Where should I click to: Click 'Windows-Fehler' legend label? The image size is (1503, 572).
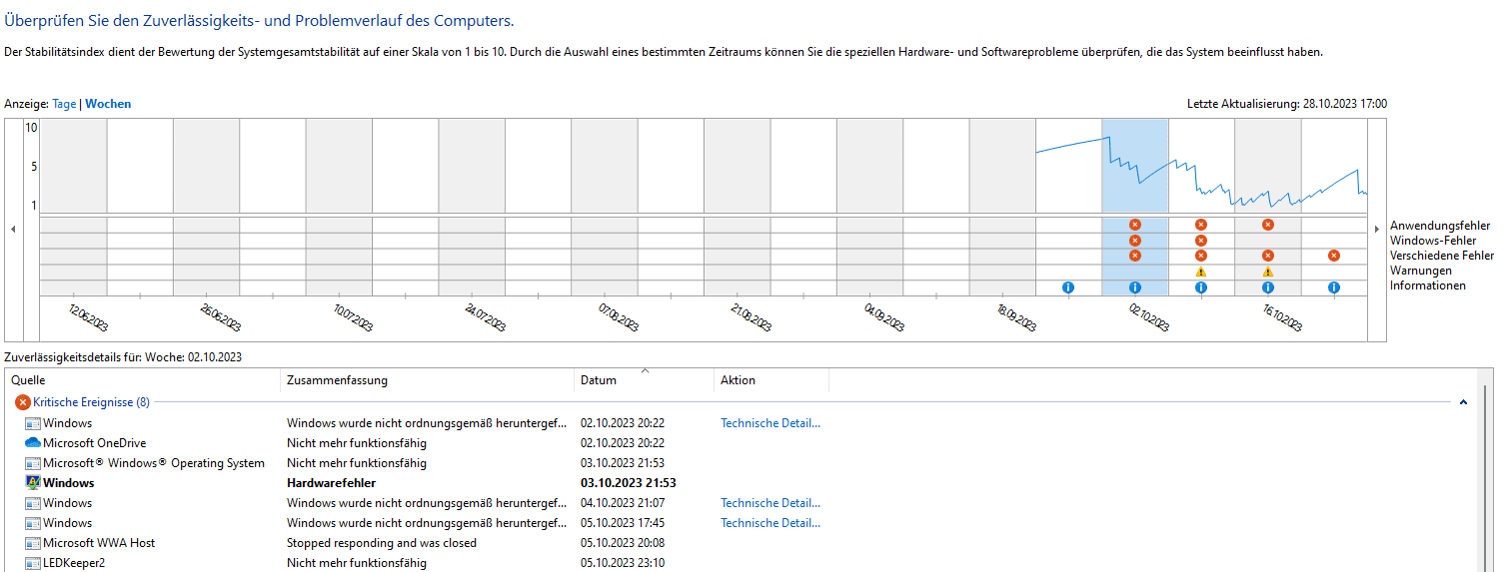1432,241
